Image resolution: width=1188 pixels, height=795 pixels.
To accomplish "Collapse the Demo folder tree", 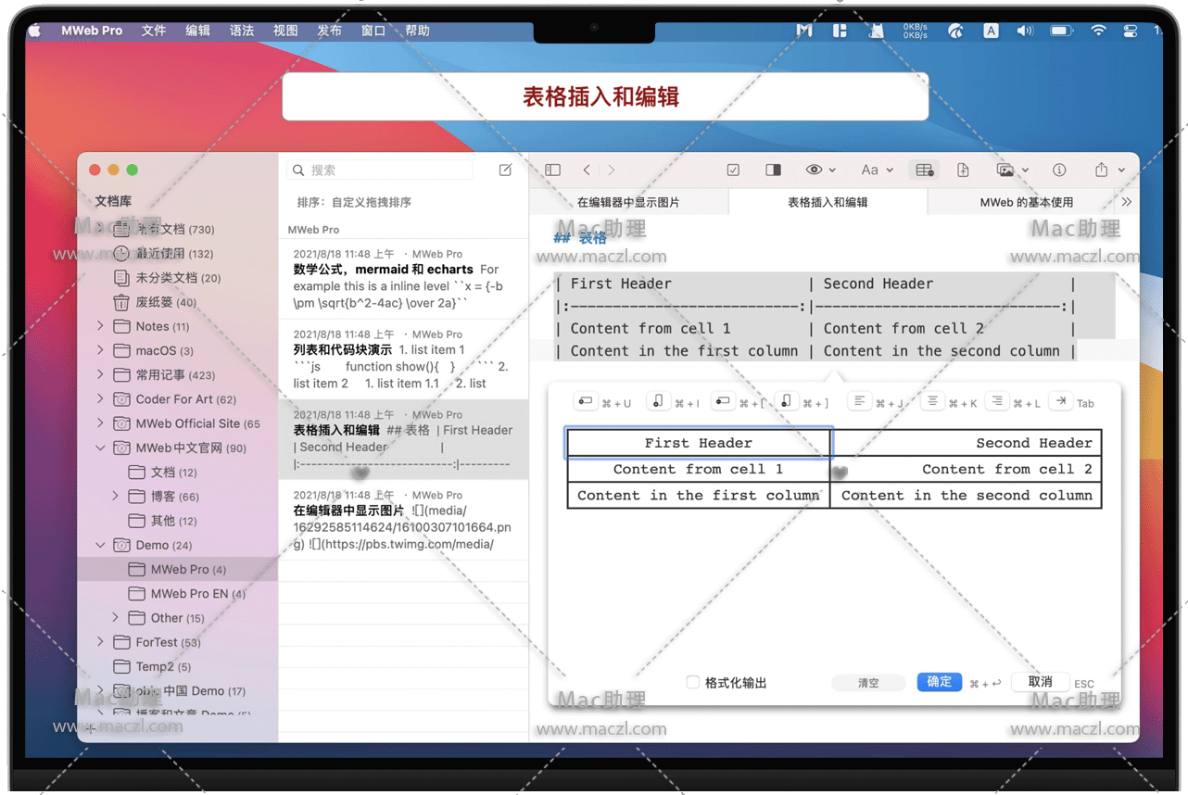I will point(101,545).
